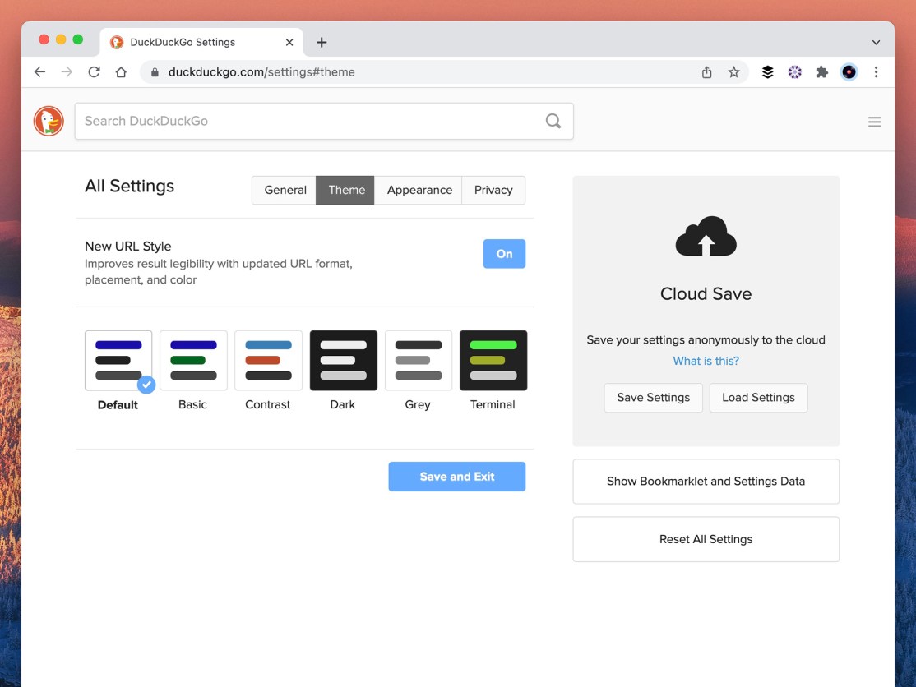This screenshot has width=916, height=687.
Task: Select the Contrast theme swatch
Action: (x=268, y=360)
